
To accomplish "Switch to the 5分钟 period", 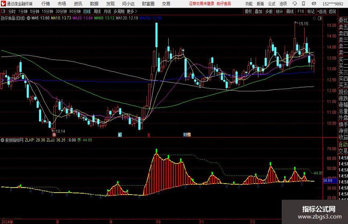I will (x=35, y=11).
